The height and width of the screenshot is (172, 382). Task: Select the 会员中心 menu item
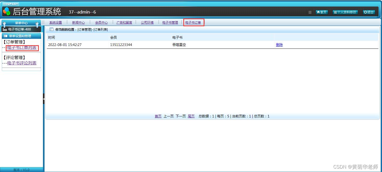[101, 22]
